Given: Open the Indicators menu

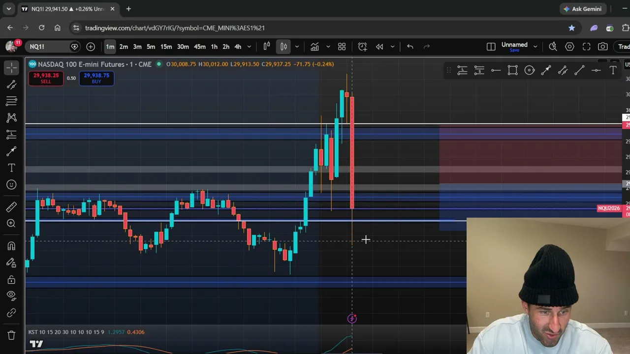Looking at the screenshot, I should [x=315, y=47].
